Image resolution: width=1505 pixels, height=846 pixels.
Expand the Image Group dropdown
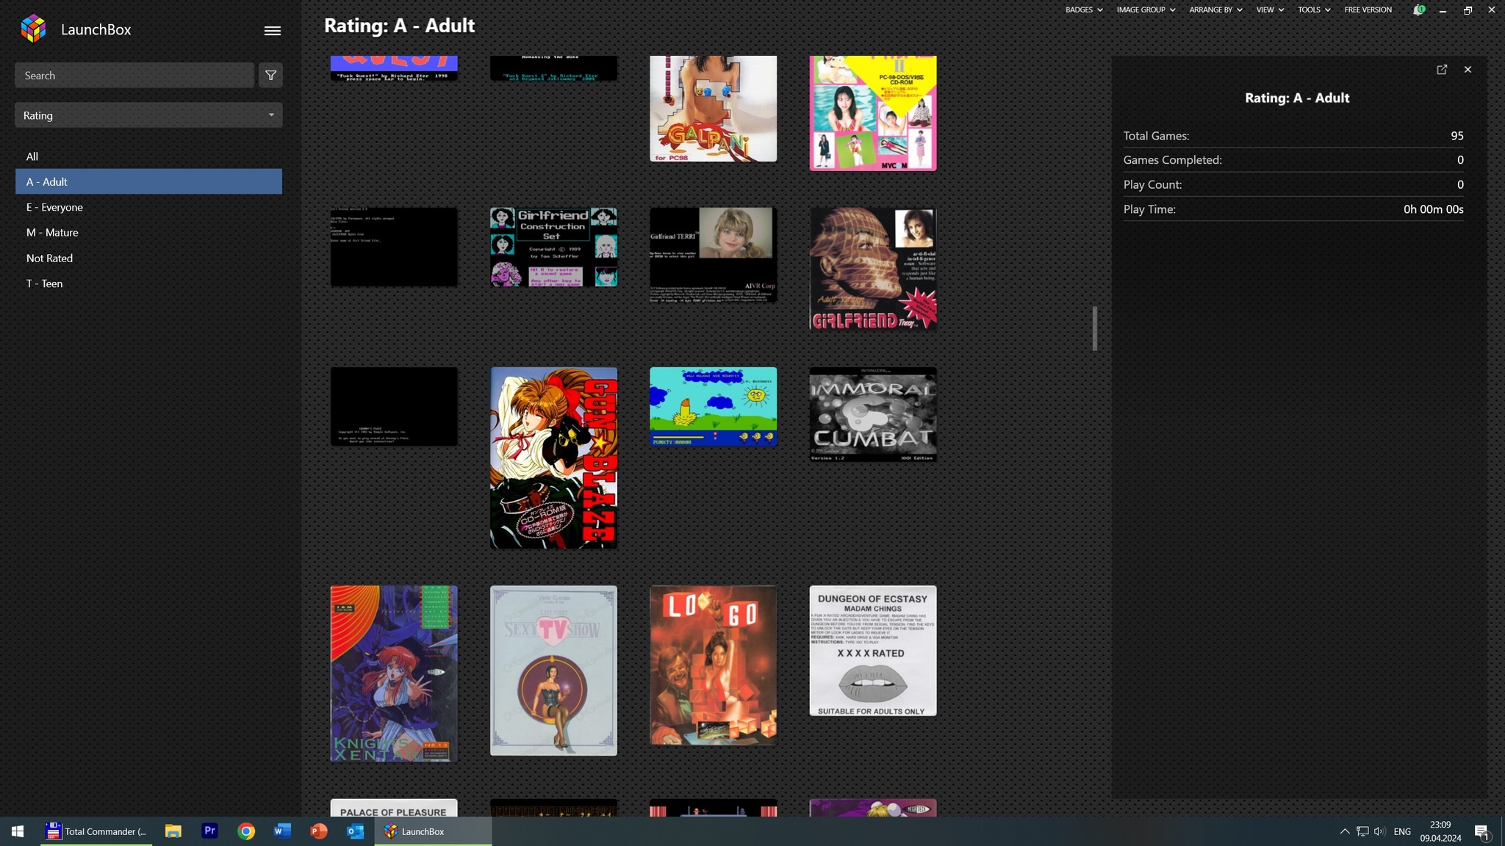pyautogui.click(x=1143, y=10)
